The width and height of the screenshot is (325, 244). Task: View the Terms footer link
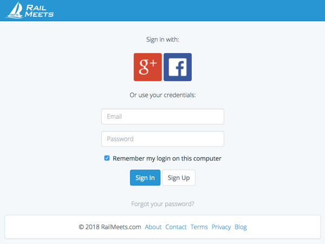coord(199,227)
